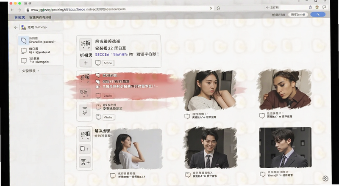Click the orange house extension icon
The width and height of the screenshot is (339, 186).
coord(317,7)
